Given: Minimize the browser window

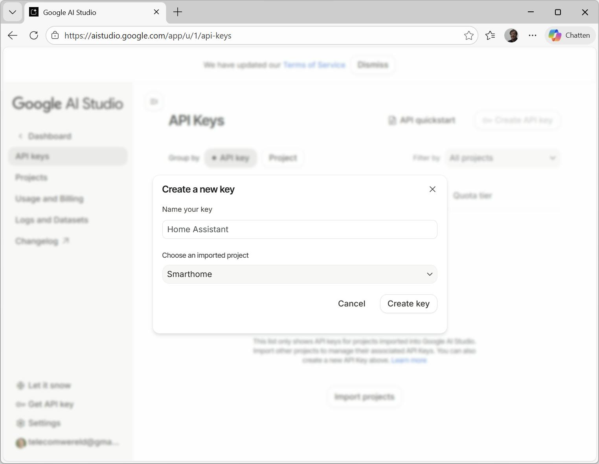Looking at the screenshot, I should 531,12.
